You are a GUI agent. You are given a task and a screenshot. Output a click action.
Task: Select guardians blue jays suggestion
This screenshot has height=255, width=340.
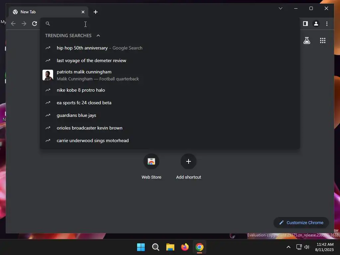click(170, 115)
